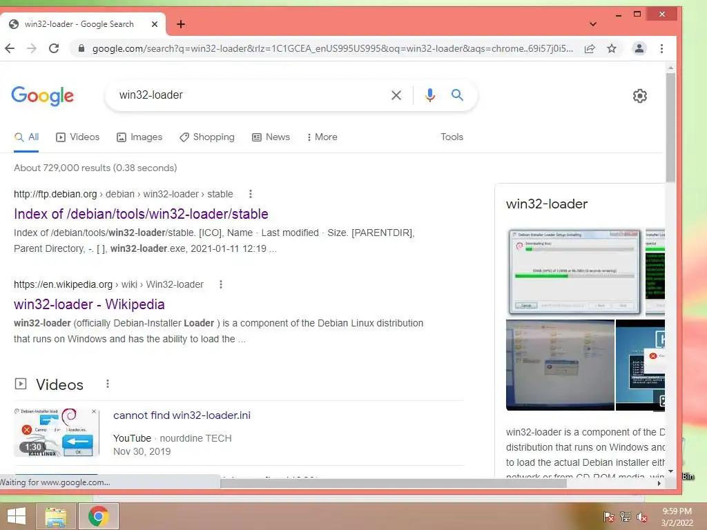Image resolution: width=707 pixels, height=530 pixels.
Task: Click the ftp.debian.org breadcrumb URL
Action: [124, 194]
